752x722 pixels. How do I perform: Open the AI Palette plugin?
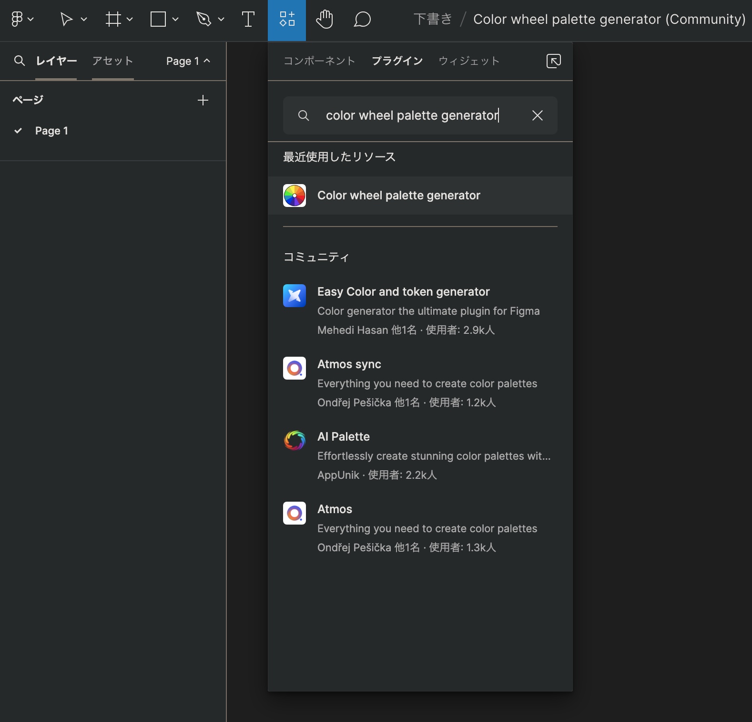point(420,456)
